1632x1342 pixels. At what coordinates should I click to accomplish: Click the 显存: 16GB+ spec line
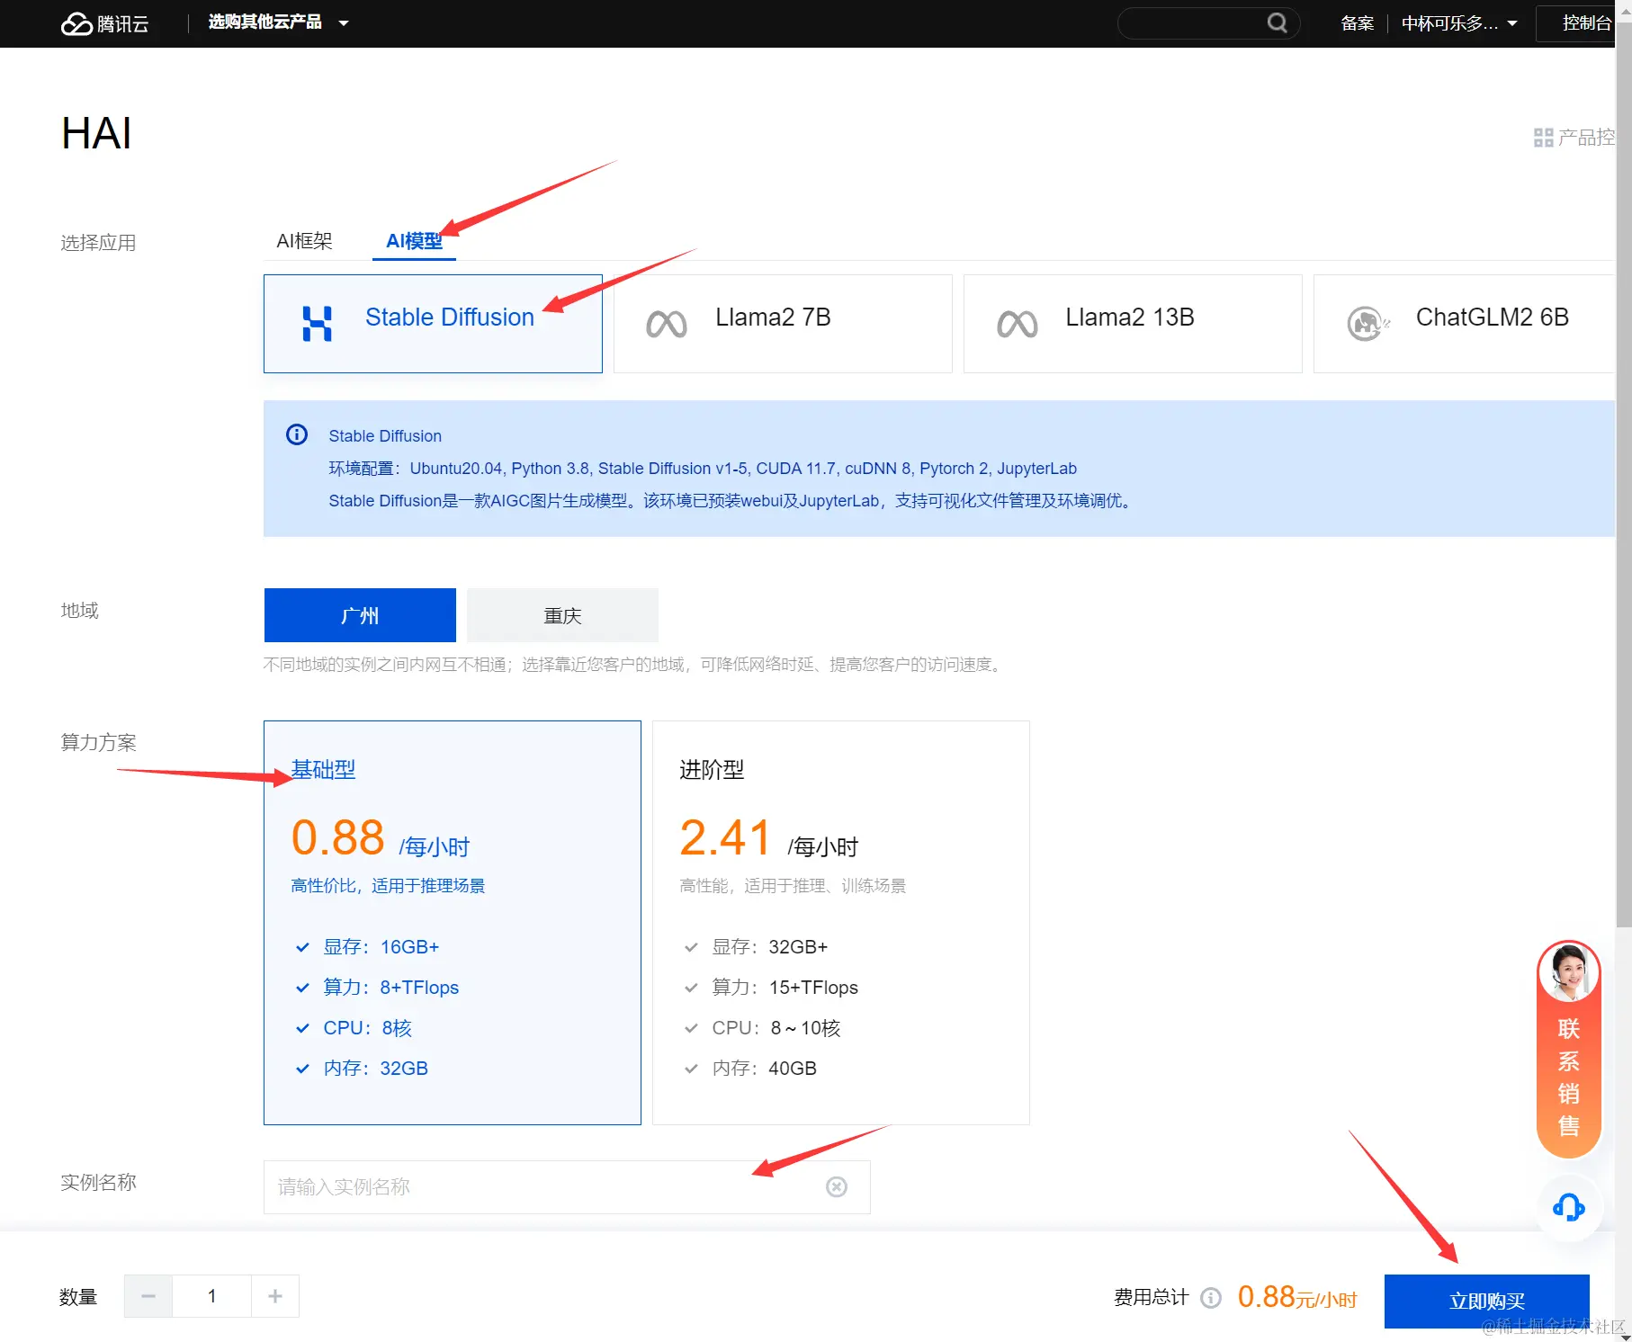click(381, 947)
